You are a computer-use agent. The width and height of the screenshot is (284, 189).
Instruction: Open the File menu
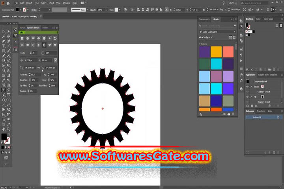pos(16,3)
